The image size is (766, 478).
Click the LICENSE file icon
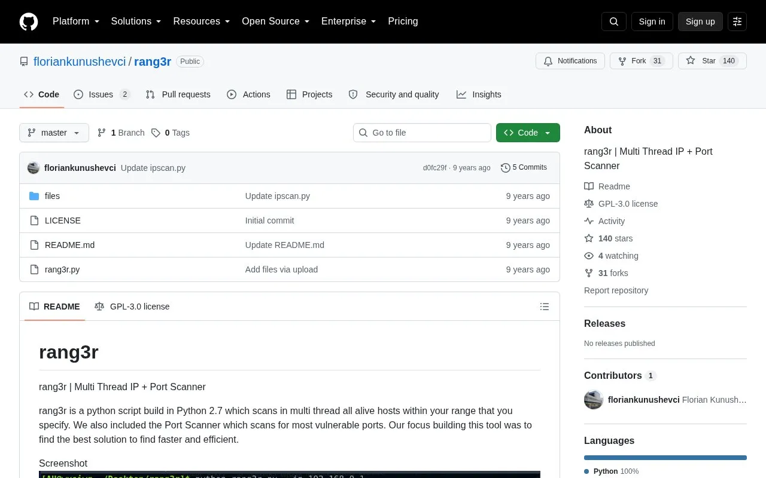click(x=34, y=220)
